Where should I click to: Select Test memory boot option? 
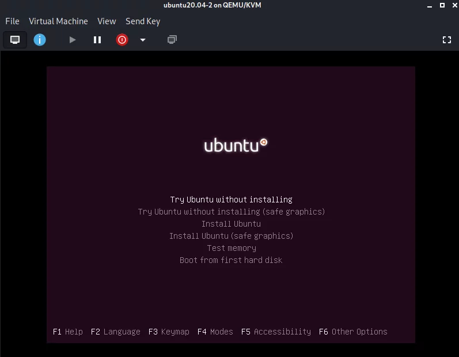pos(232,248)
